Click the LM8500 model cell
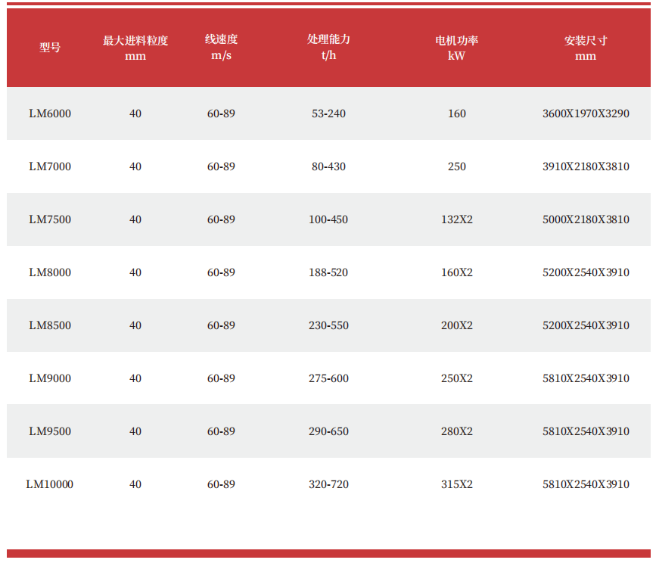 point(50,325)
